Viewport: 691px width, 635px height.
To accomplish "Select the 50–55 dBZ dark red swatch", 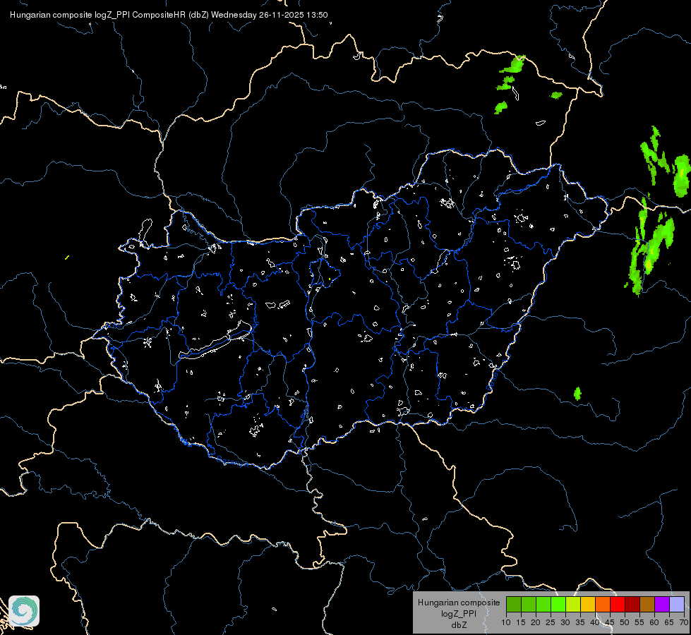I will click(632, 604).
